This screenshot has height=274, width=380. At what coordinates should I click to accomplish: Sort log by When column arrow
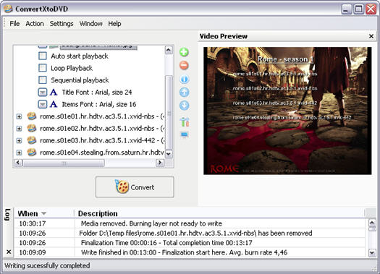pos(43,213)
